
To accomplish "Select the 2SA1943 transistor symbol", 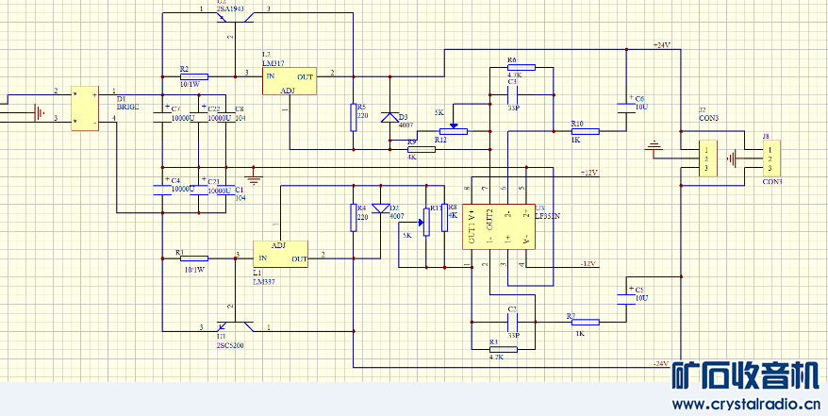I will (235, 17).
